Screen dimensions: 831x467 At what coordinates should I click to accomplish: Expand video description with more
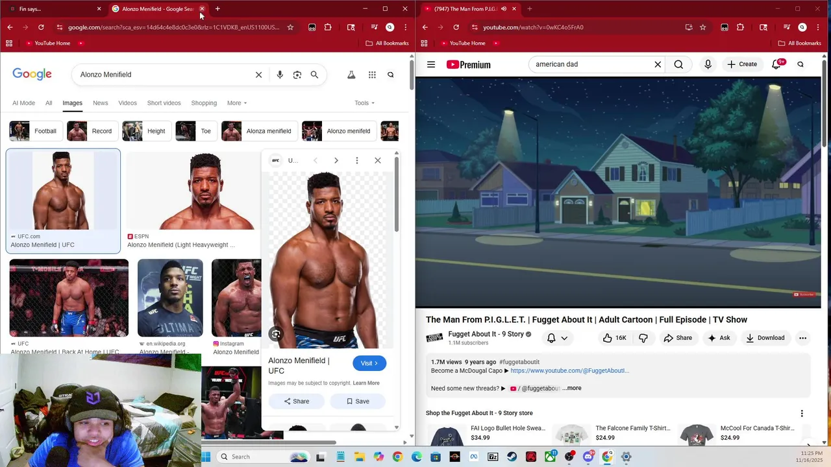572,388
